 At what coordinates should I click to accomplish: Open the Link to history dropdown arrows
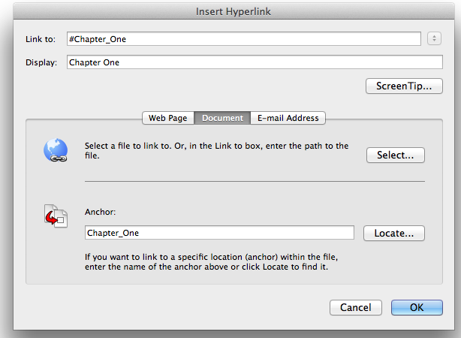click(x=434, y=38)
